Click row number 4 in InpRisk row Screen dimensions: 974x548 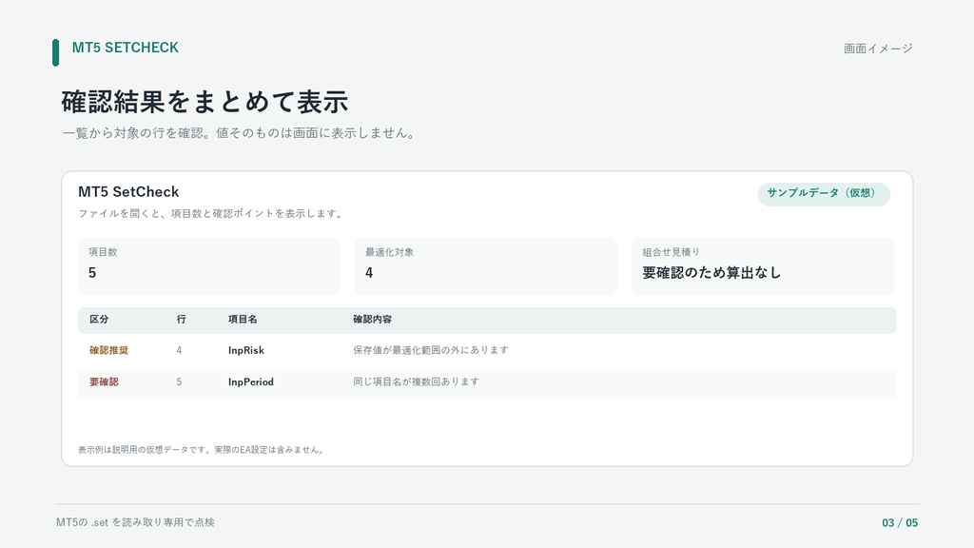(179, 350)
